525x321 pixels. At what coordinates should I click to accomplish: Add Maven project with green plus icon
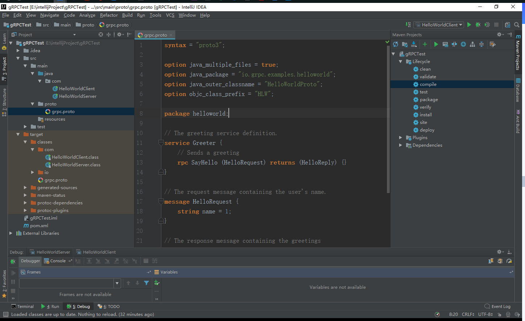[x=425, y=44]
